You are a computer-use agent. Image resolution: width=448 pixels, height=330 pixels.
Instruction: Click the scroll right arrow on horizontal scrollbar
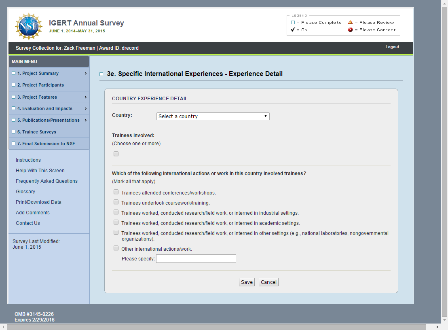coord(437,327)
